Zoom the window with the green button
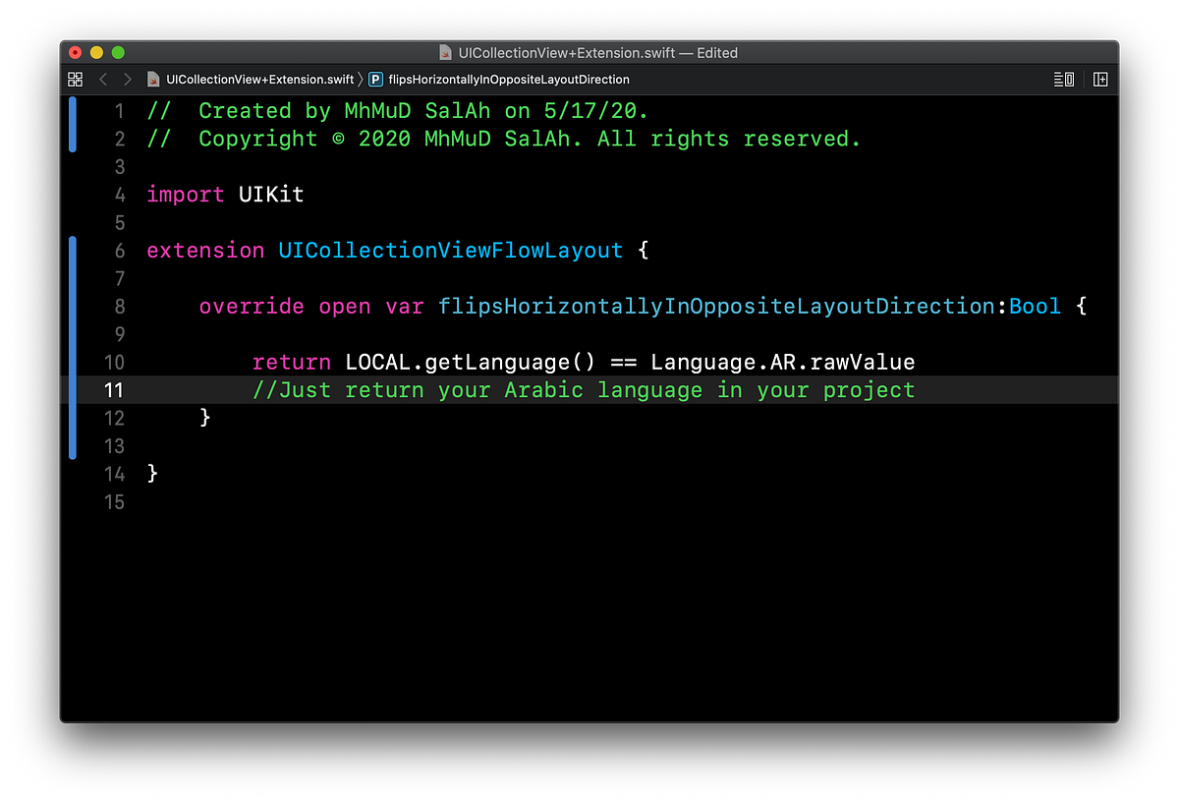 [118, 52]
